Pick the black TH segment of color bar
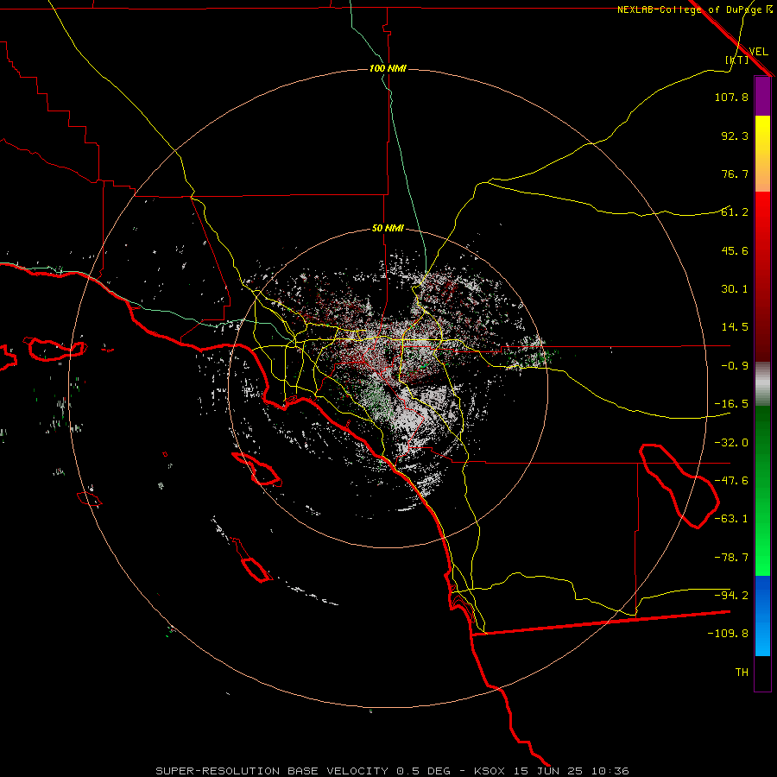The image size is (777, 777). tap(762, 673)
